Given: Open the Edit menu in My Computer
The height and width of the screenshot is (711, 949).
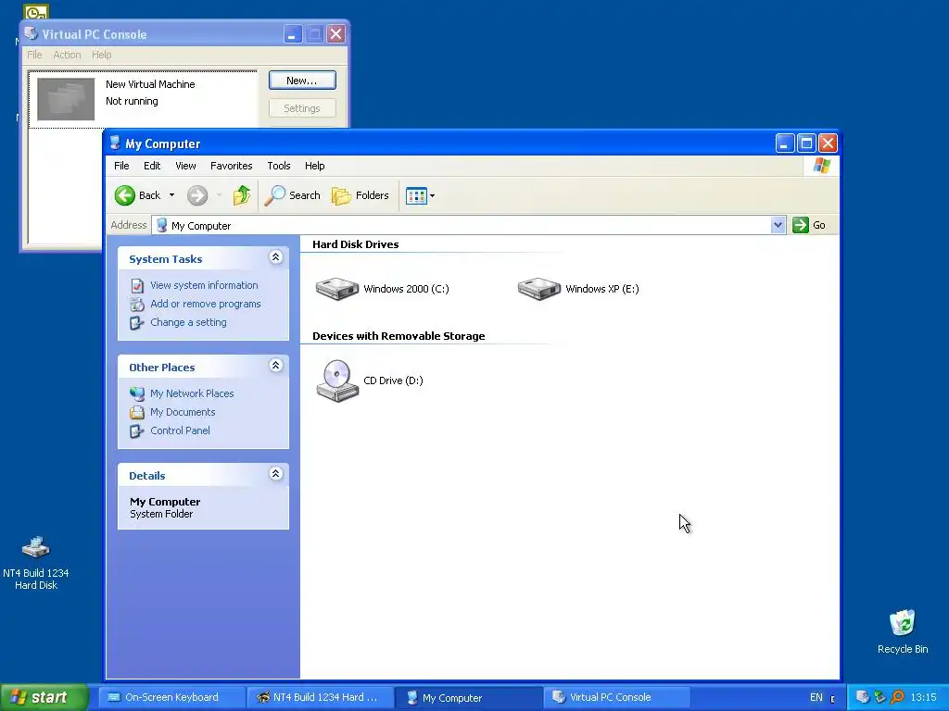Looking at the screenshot, I should [x=152, y=166].
